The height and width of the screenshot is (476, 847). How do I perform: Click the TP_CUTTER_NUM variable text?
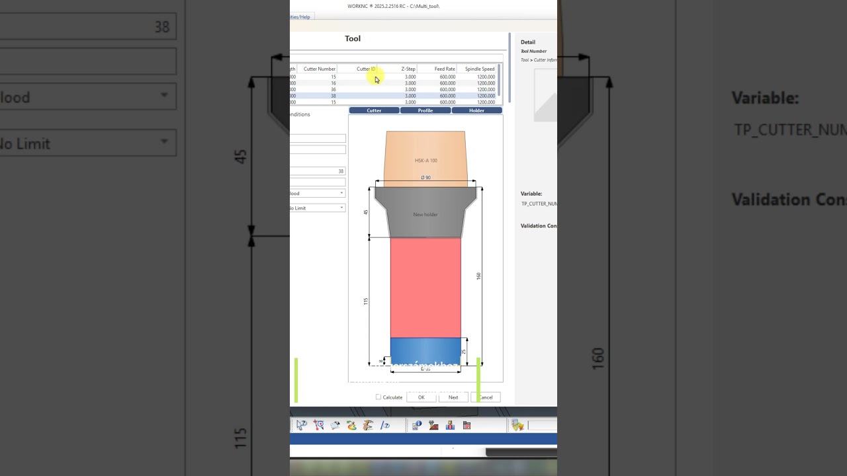[539, 204]
